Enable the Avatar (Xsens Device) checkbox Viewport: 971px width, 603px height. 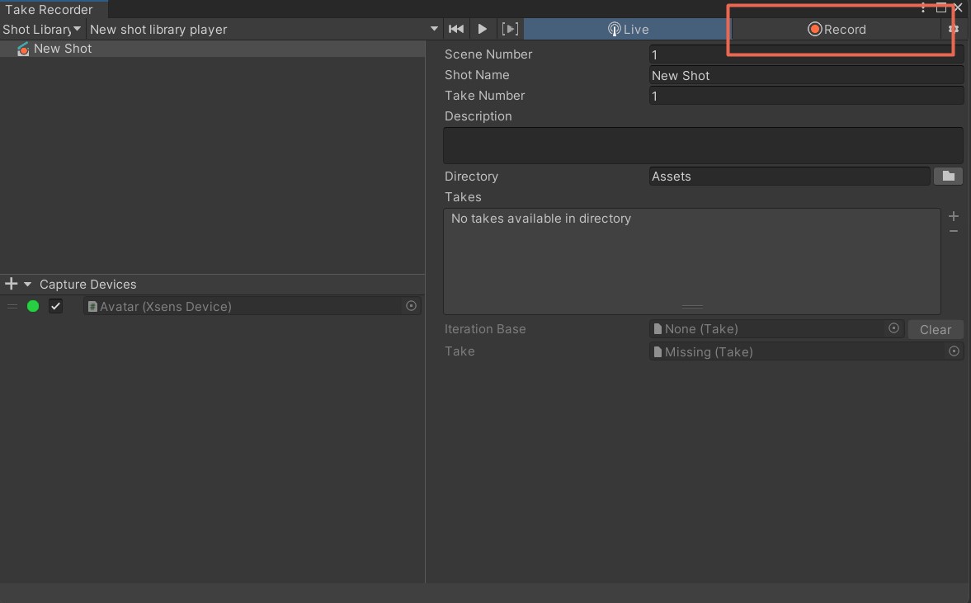point(55,305)
